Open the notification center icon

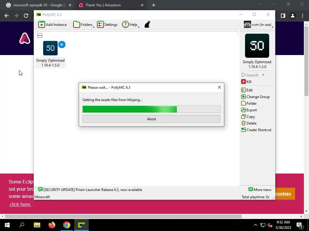(299, 225)
